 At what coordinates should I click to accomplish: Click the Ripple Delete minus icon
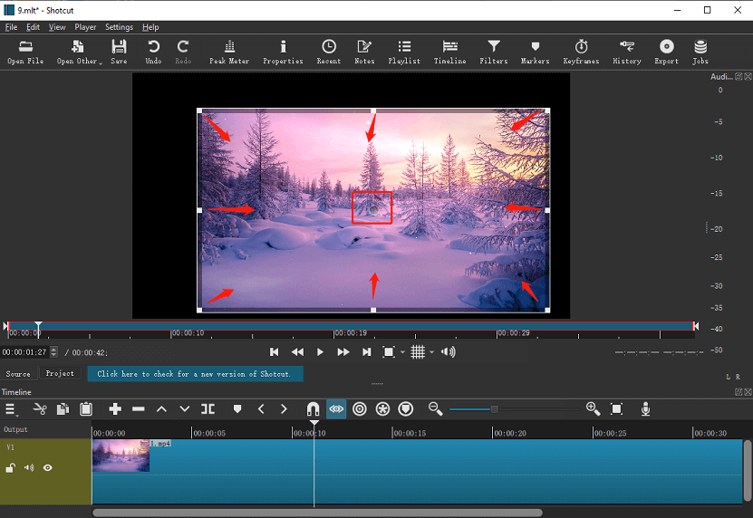coord(139,409)
